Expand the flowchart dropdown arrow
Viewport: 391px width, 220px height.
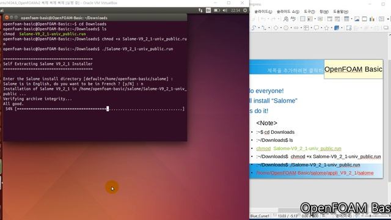pyautogui.click(x=311, y=28)
